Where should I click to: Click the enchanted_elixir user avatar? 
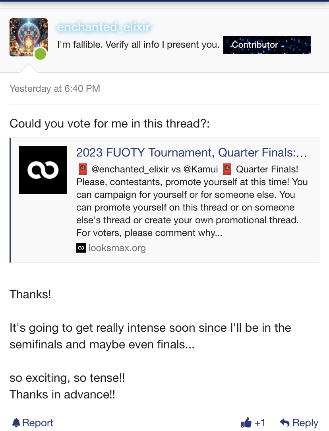pos(28,37)
